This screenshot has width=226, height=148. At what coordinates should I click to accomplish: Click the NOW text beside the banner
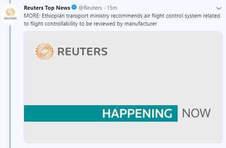click(x=196, y=113)
